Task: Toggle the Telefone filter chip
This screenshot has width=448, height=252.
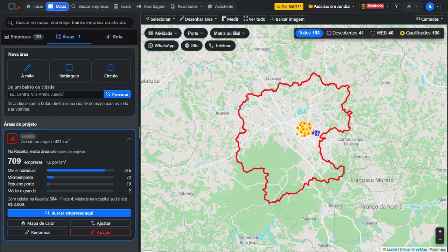Action: point(220,45)
